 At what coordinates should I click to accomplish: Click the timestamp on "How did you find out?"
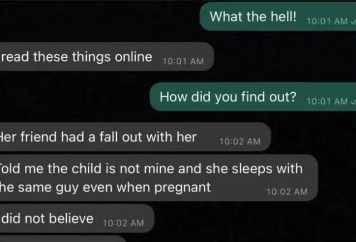pos(327,102)
